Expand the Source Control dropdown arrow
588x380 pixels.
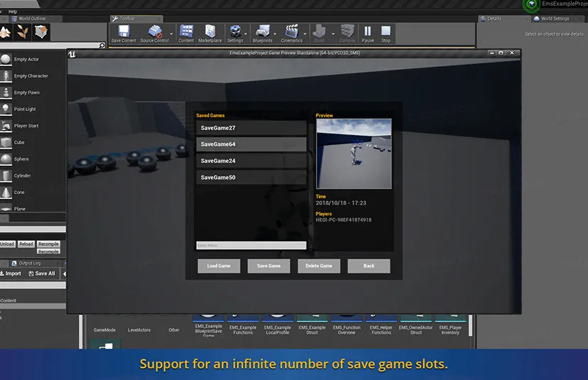click(x=171, y=33)
